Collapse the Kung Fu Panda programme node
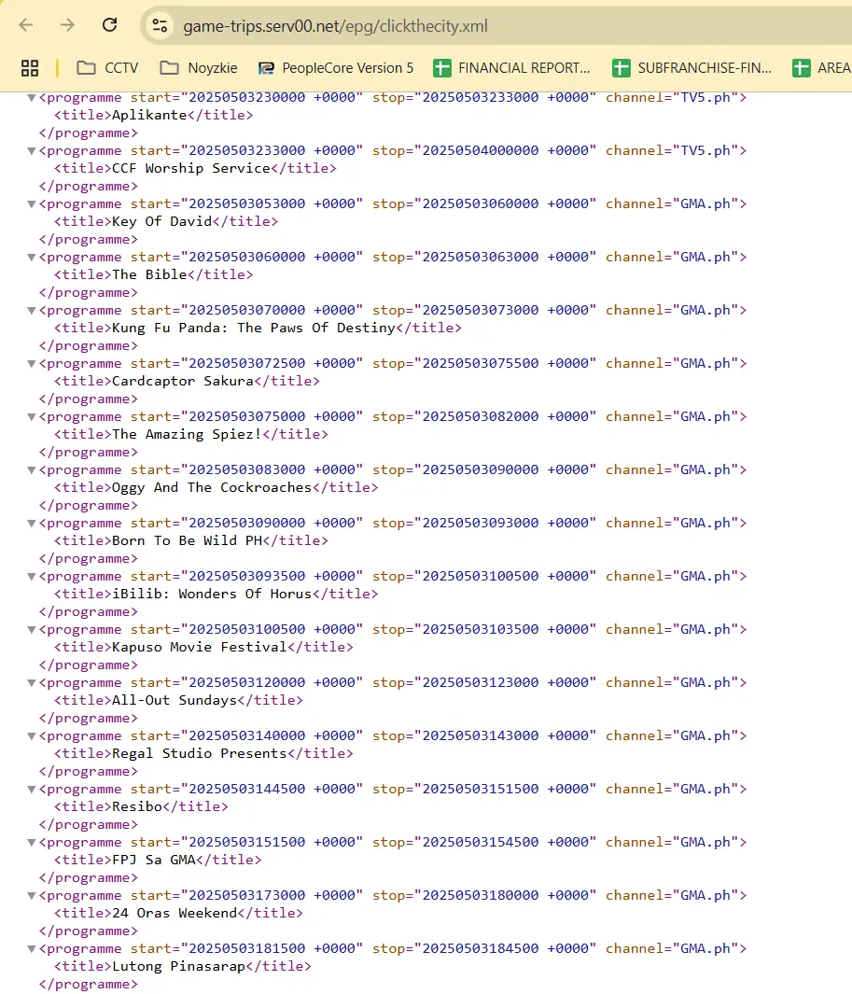Viewport: 852px width, 994px height. (31, 311)
